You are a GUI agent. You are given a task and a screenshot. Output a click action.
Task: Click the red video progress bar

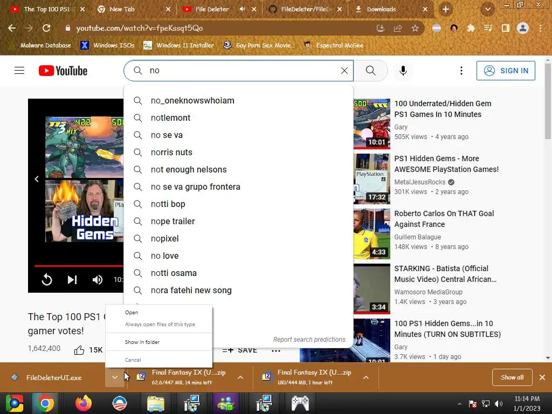pos(79,266)
